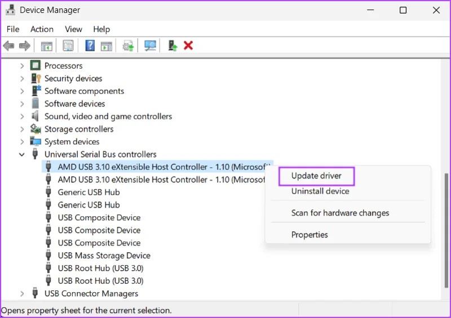Toggle the Show/Hide Console Tree toolbar icon
Screen dimensions: 451x318
pos(47,46)
